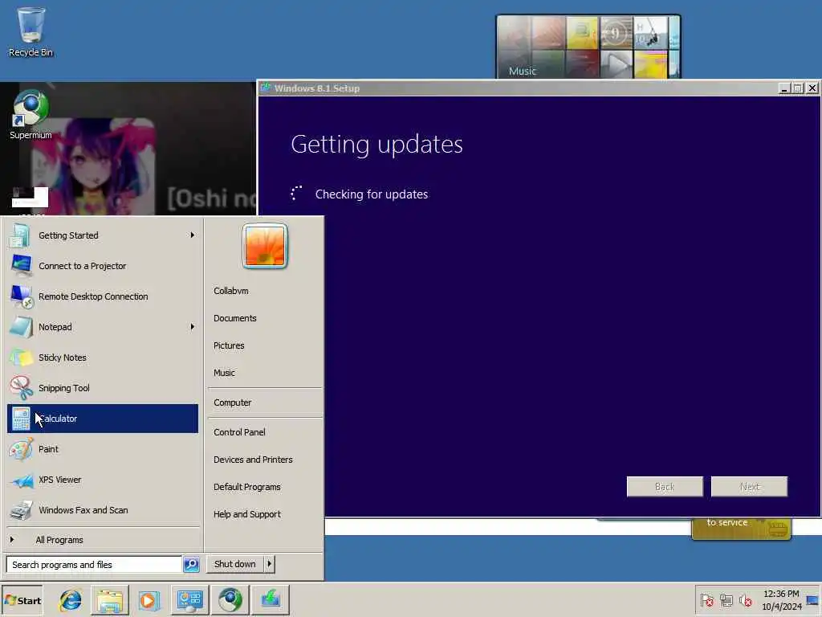This screenshot has height=617, width=822.
Task: Launch Snipping Tool from Start menu
Action: [103, 388]
